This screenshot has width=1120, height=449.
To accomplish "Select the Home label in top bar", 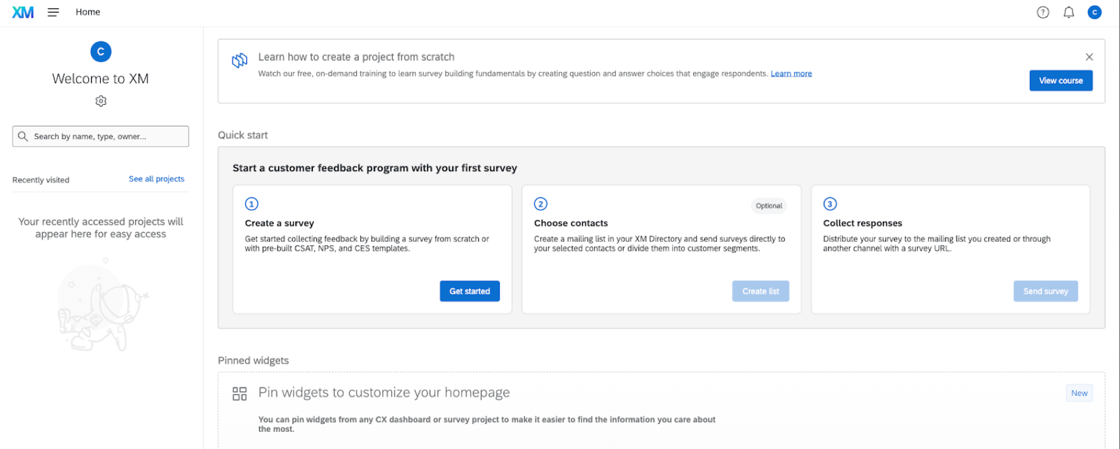I will [88, 12].
